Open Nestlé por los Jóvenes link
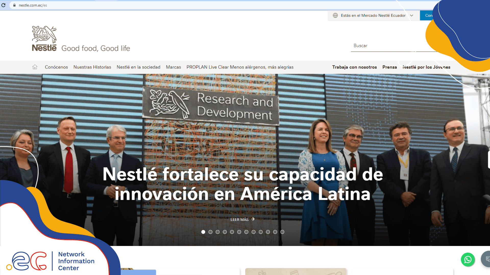Viewport: 490px width, 275px height. click(426, 67)
